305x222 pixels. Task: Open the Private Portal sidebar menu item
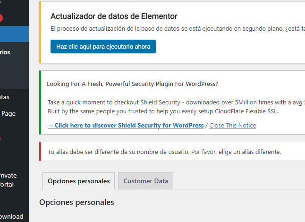(x=8, y=180)
